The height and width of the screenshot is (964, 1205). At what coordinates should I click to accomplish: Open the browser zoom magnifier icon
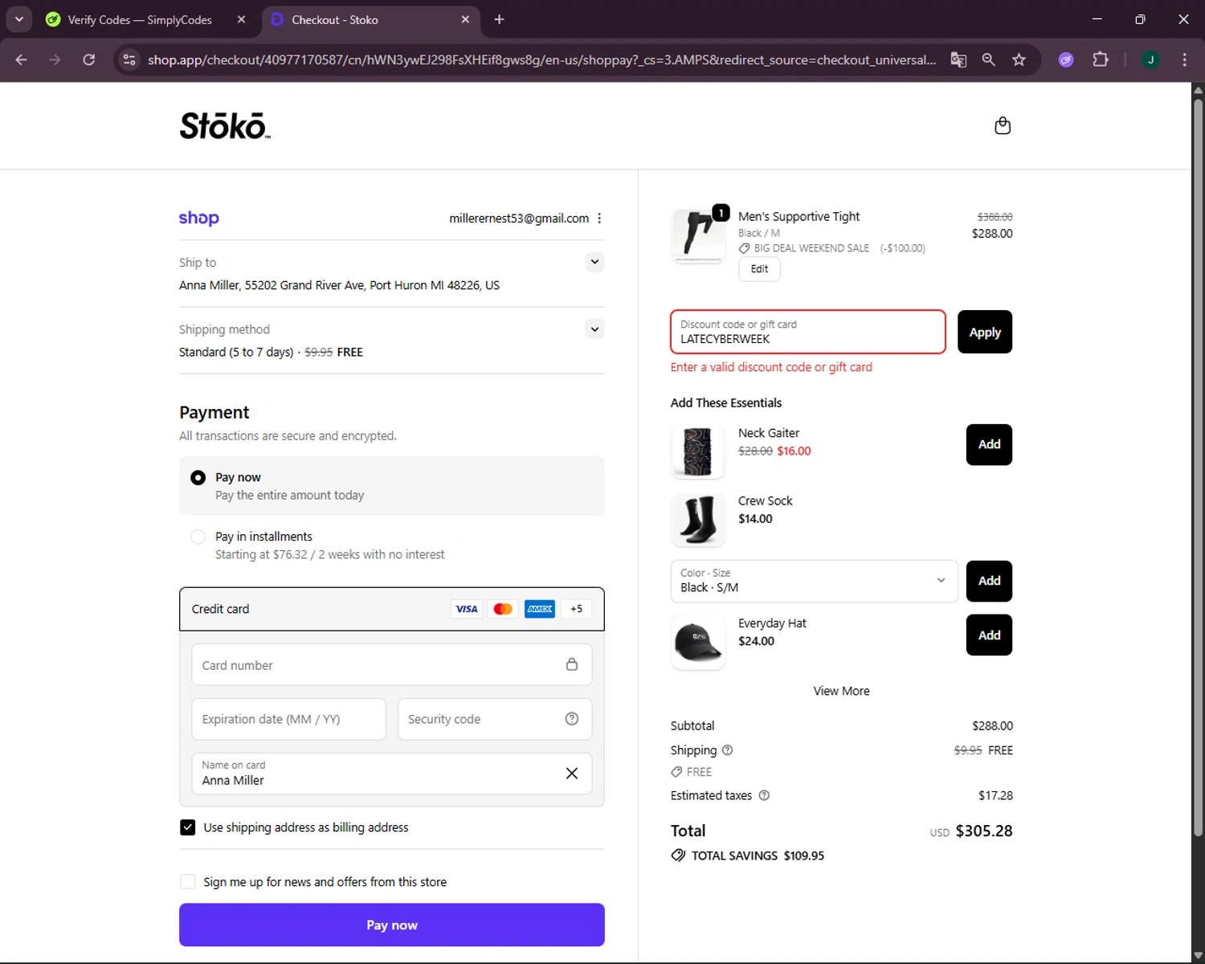(x=989, y=59)
